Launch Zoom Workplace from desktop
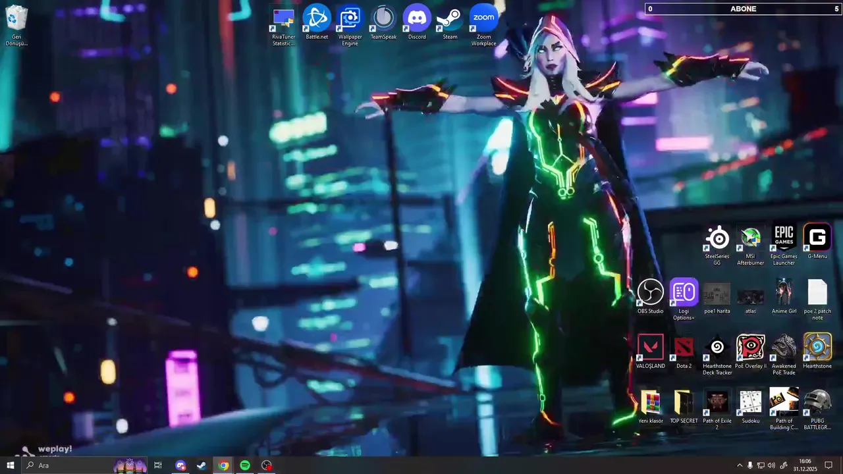Image resolution: width=843 pixels, height=474 pixels. pyautogui.click(x=483, y=26)
